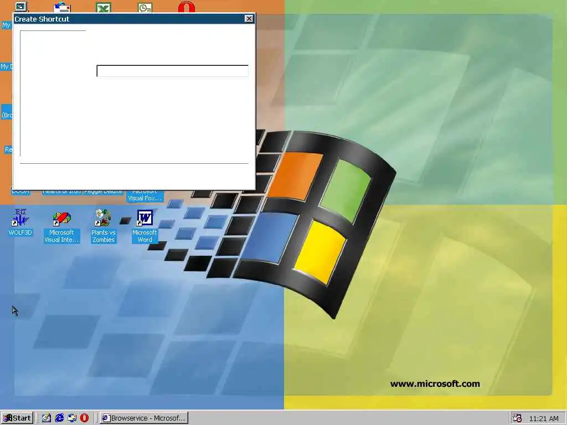Click the clock scheduler desktop icon at top

coord(145,8)
